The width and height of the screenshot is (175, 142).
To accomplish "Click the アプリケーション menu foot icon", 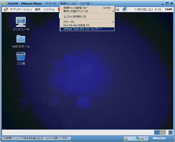I will click(6, 9).
